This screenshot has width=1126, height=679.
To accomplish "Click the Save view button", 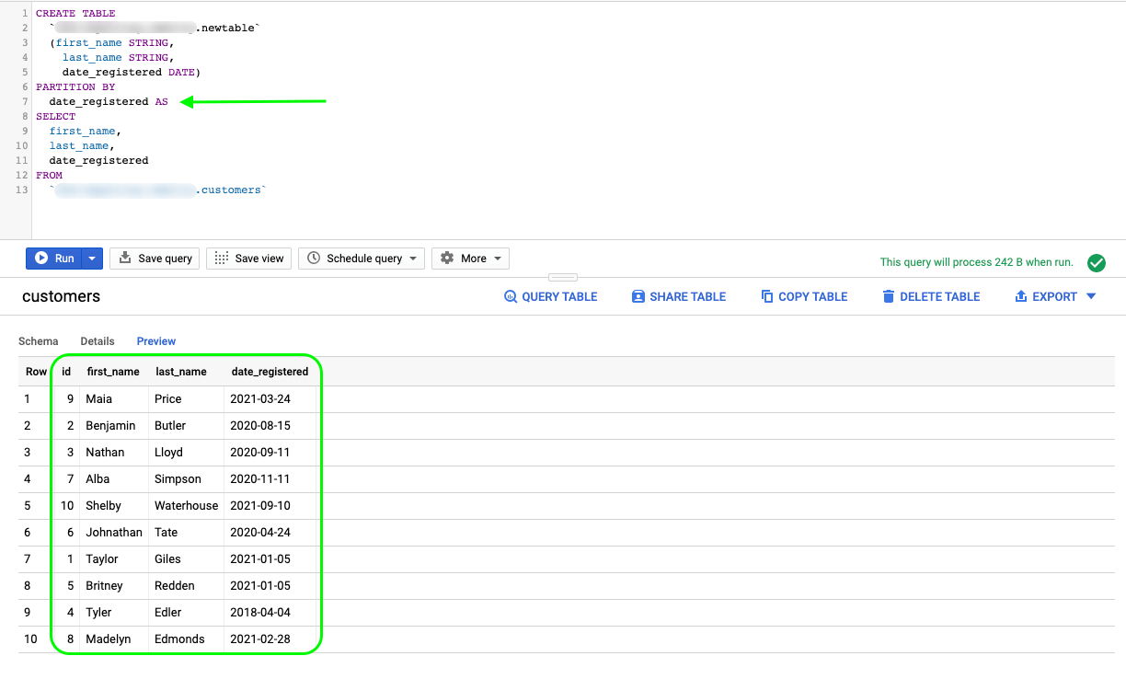I will [248, 259].
